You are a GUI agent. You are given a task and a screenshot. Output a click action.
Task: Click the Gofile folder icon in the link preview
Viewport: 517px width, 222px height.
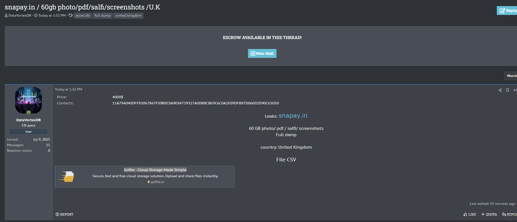coord(67,177)
